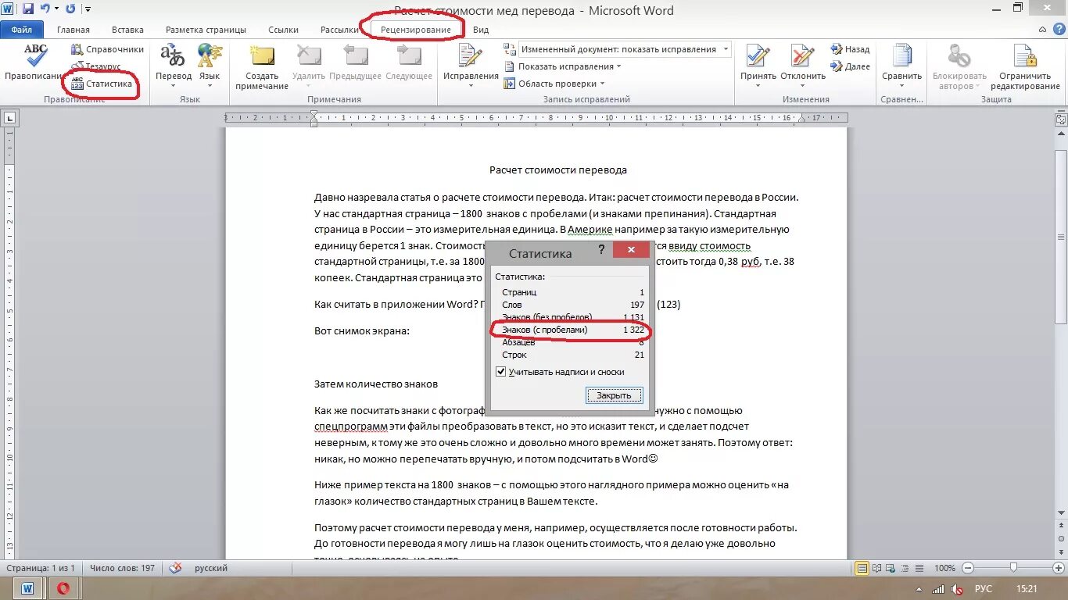The height and width of the screenshot is (600, 1068).
Task: Click русский language in status bar
Action: [x=210, y=568]
